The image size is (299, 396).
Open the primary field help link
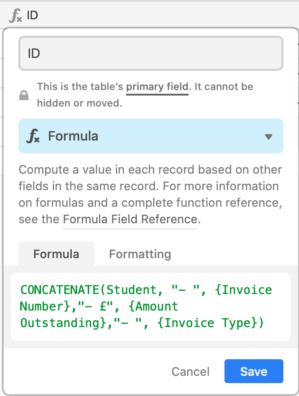coord(157,87)
